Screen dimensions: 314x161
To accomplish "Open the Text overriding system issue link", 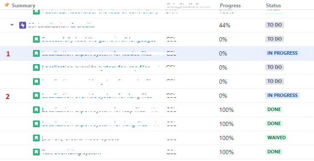I will click(x=71, y=152).
